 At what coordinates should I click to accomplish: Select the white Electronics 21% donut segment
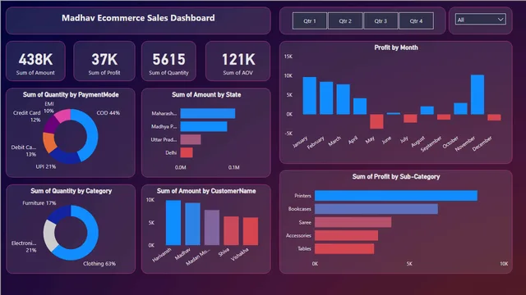tap(48, 235)
